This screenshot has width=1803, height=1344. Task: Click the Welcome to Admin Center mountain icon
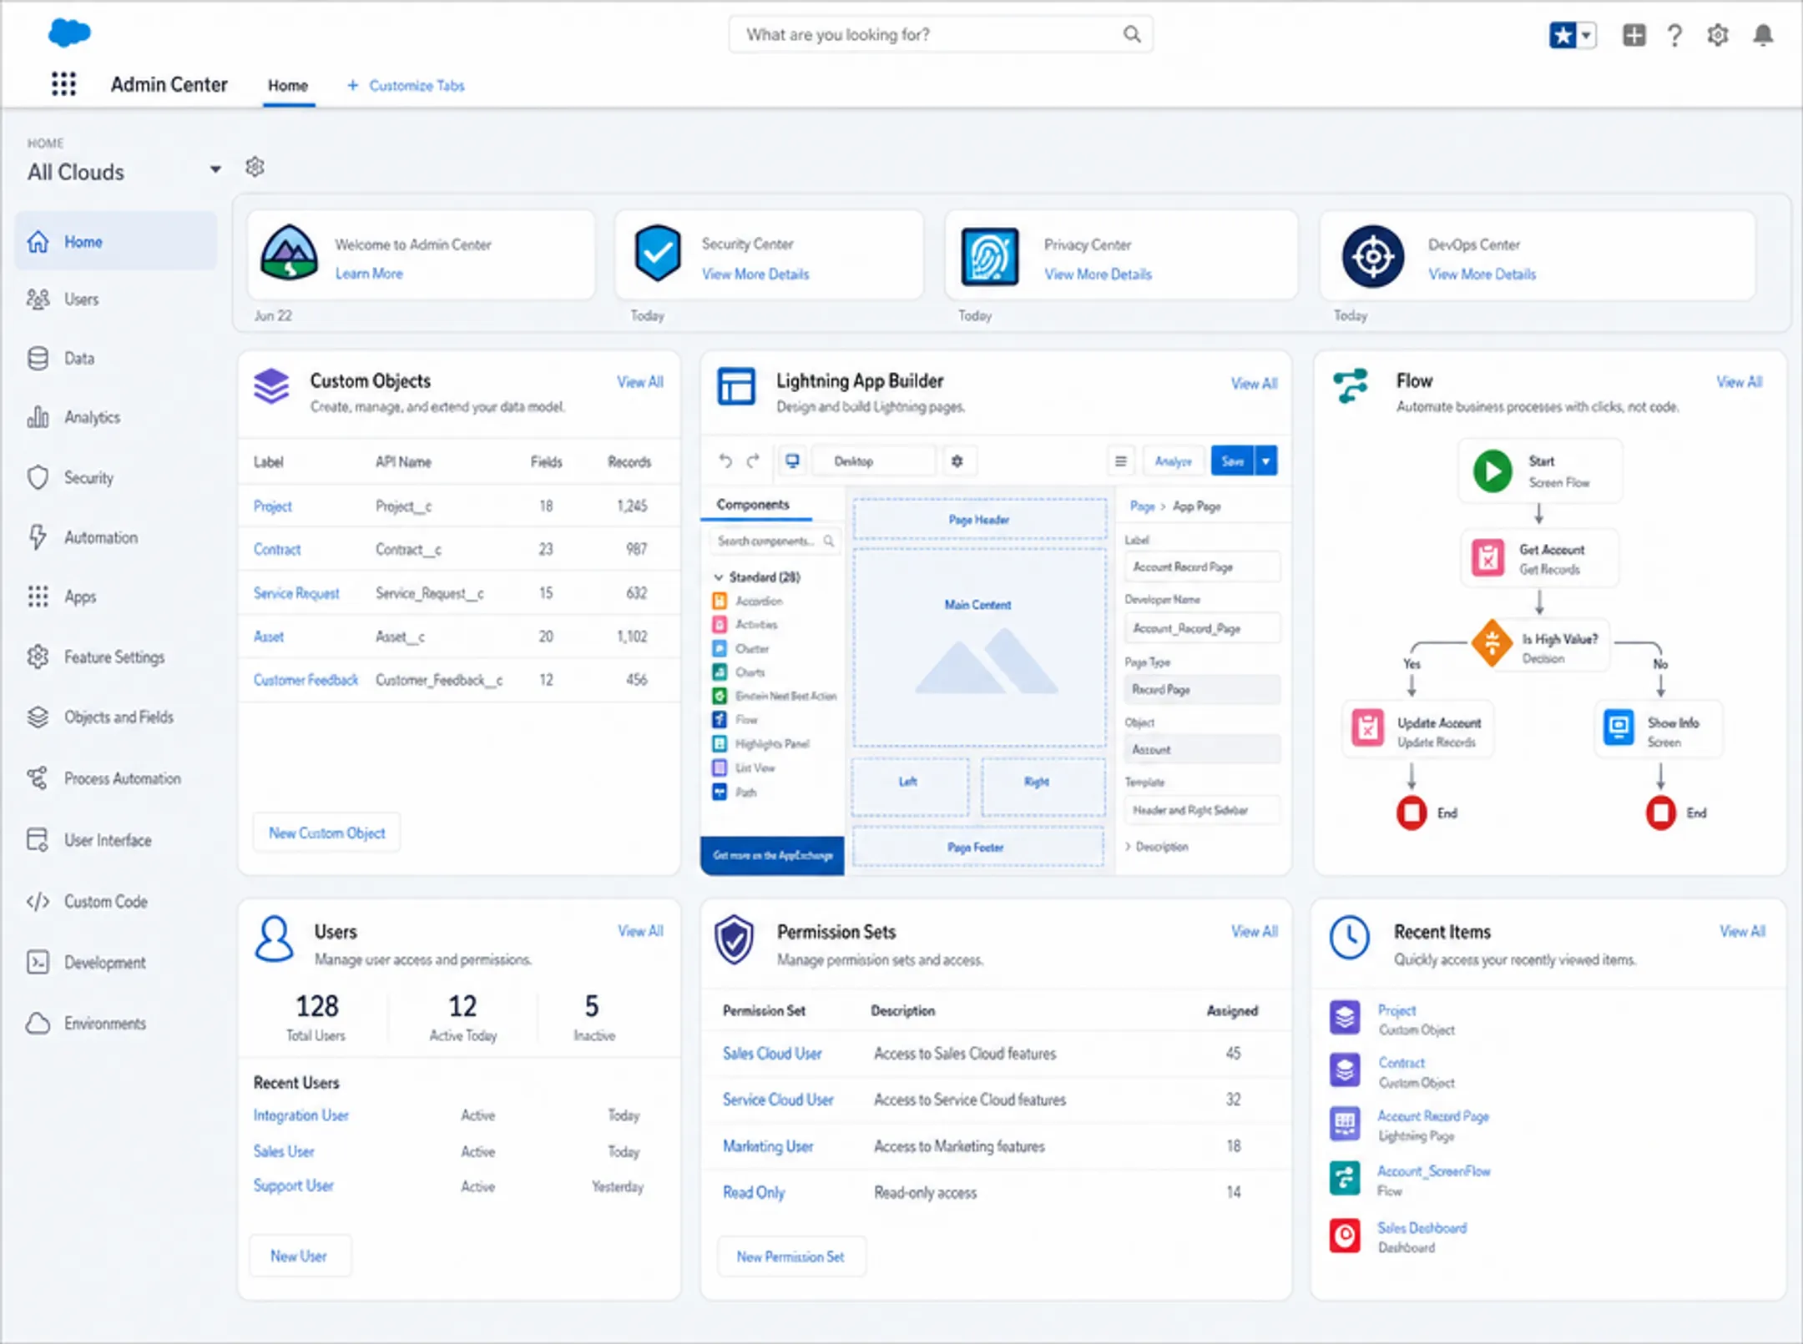[x=289, y=252]
